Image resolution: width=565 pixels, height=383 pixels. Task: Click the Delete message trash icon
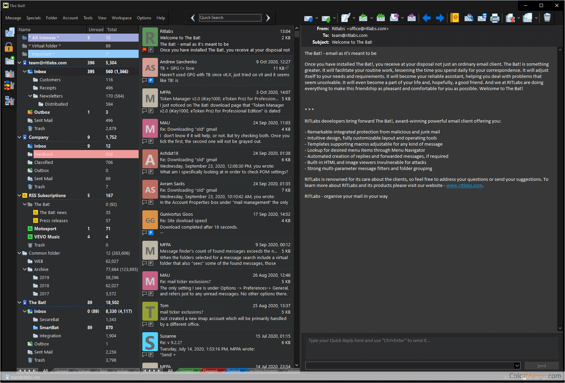click(547, 18)
